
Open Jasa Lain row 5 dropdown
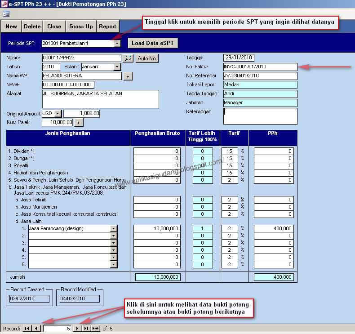[114, 257]
